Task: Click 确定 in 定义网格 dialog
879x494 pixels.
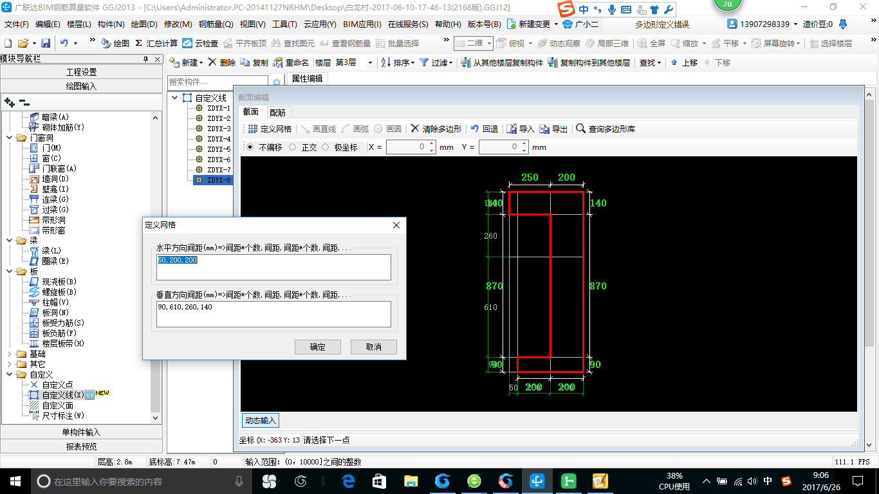Action: tap(317, 347)
